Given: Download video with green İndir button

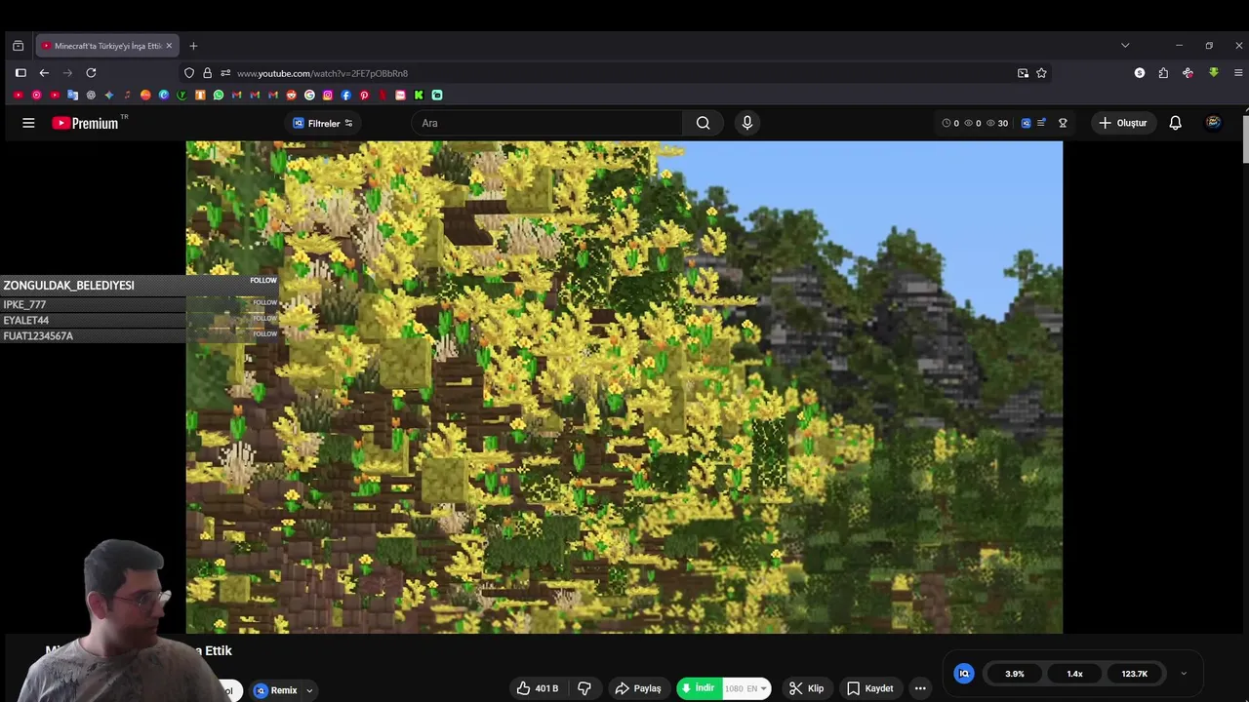Looking at the screenshot, I should [x=701, y=688].
